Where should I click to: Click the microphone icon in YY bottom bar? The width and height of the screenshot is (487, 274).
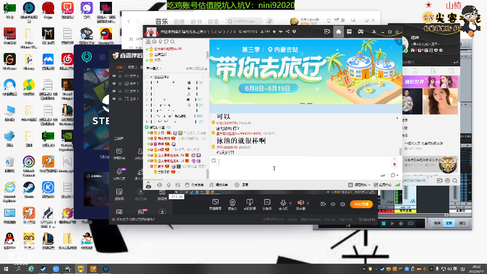pos(169,185)
